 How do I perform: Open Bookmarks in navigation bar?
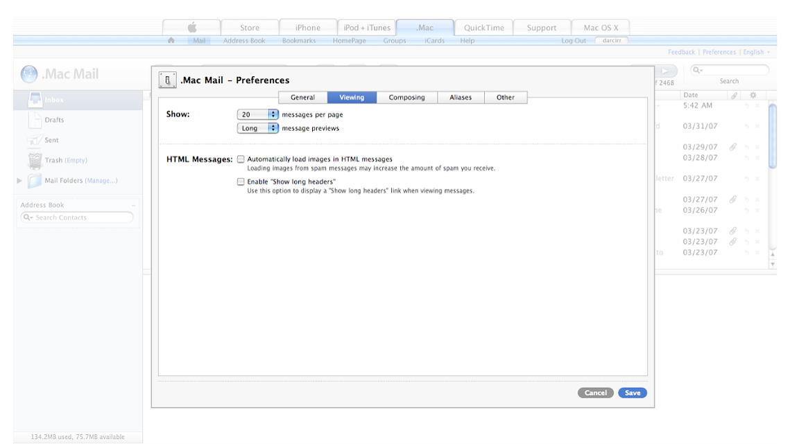tap(299, 40)
